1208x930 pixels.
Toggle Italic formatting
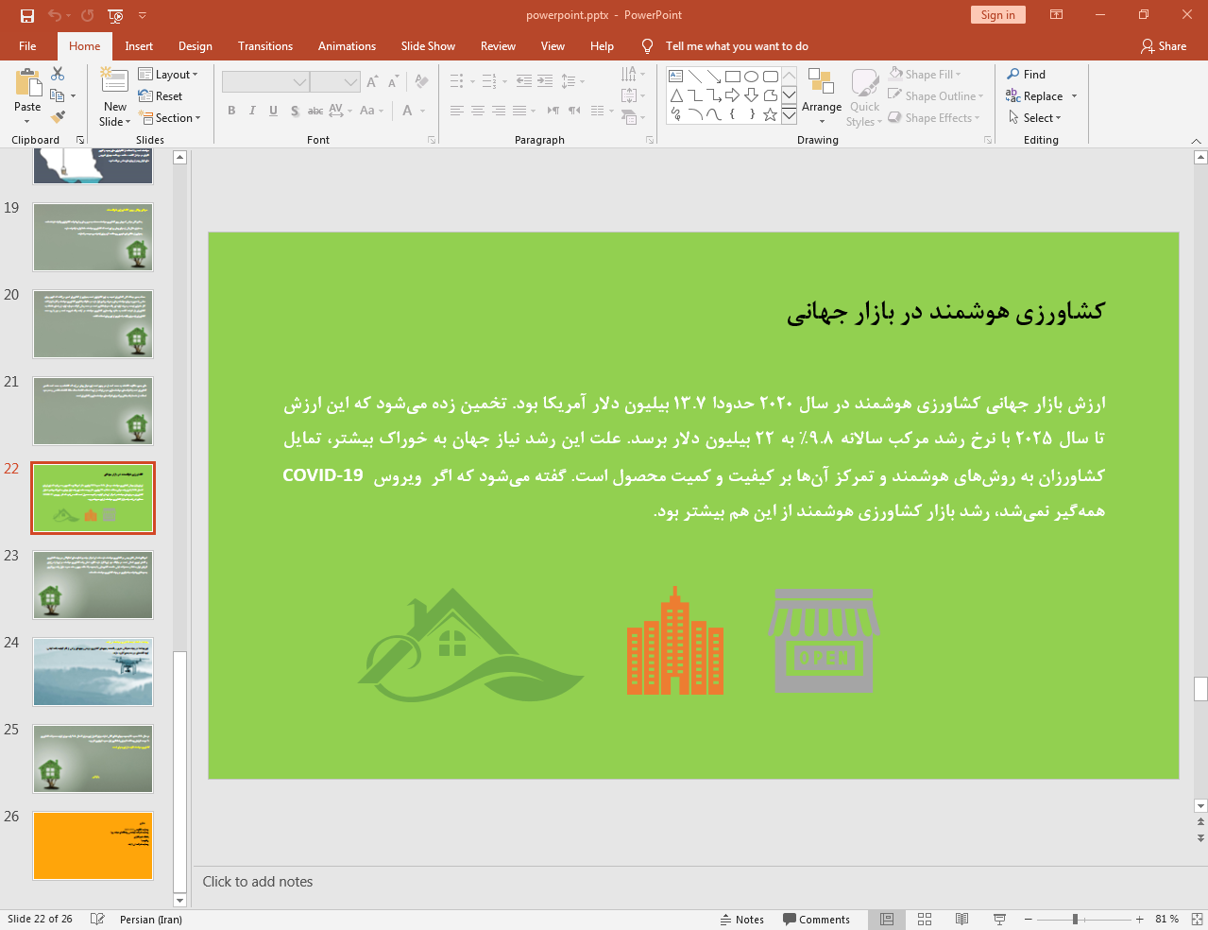[x=252, y=111]
